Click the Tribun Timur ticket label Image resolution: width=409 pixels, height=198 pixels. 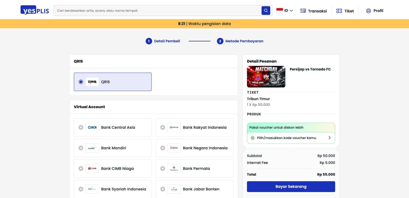pyautogui.click(x=258, y=99)
